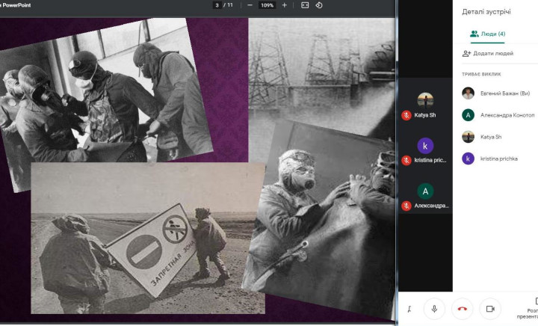Open the zoom level 109% field

coord(267,5)
